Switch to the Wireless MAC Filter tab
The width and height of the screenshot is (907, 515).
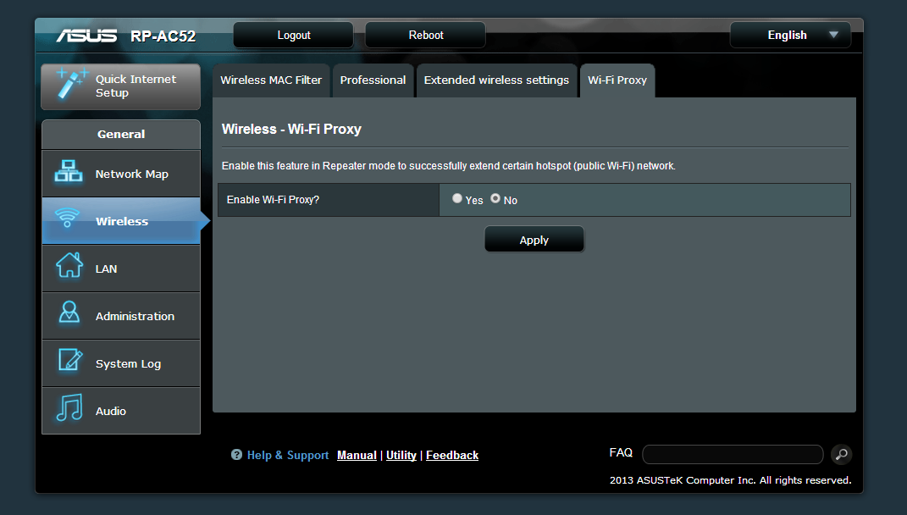271,80
